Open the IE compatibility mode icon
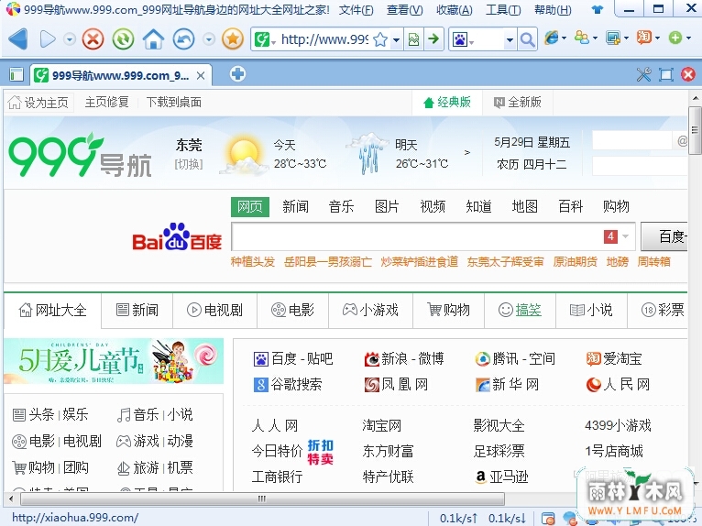702x526 pixels. click(x=551, y=38)
